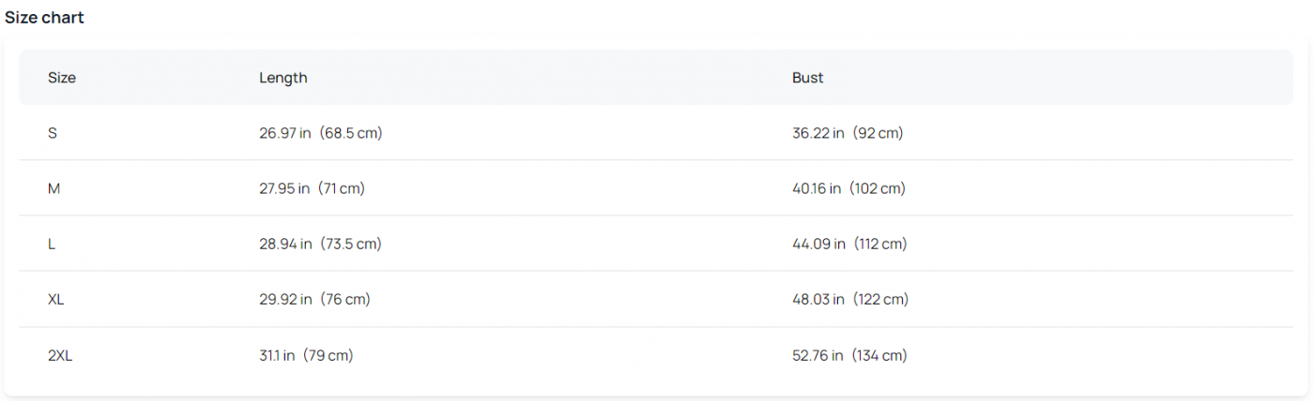
Task: Click the S size row label
Action: tap(53, 133)
